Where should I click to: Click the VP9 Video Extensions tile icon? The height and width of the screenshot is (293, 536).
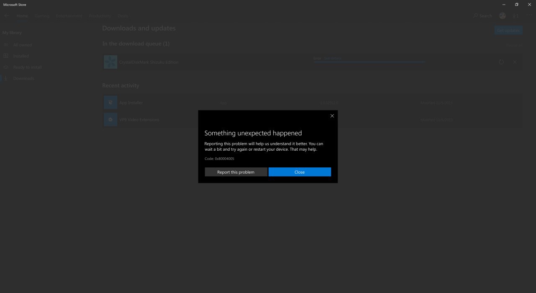coord(111,120)
